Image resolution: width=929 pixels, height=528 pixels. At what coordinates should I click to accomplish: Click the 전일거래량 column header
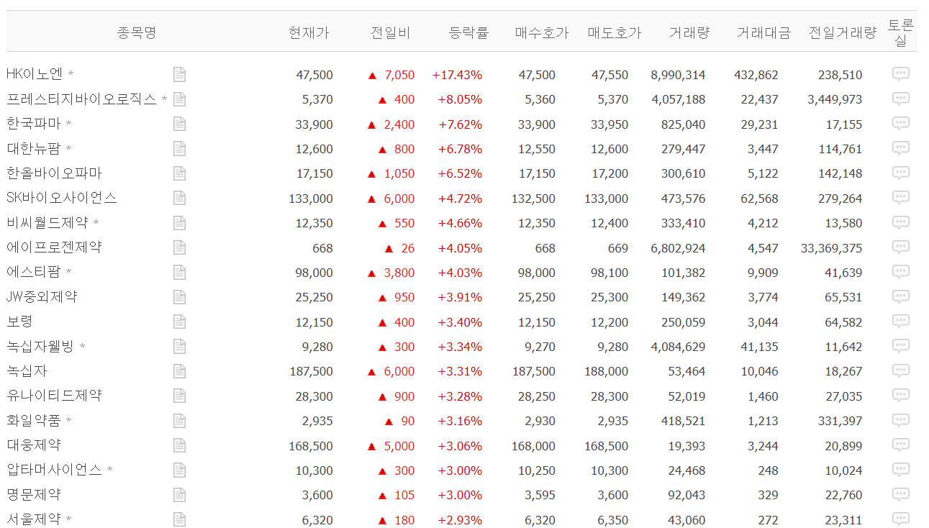843,32
